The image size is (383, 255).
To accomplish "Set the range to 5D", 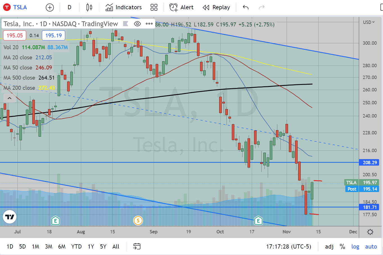I will pyautogui.click(x=22, y=247).
